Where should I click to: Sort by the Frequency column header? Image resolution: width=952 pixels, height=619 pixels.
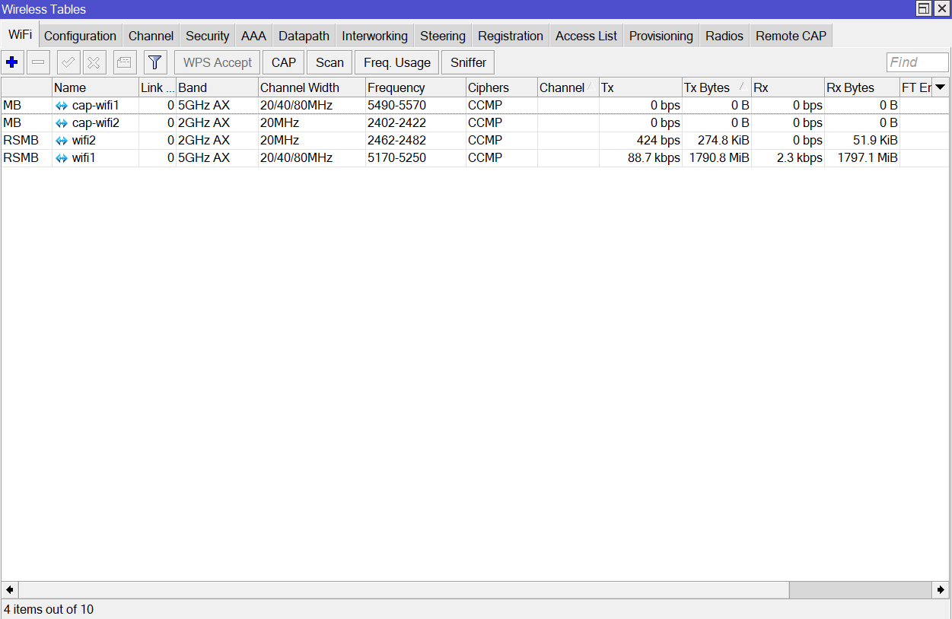[x=416, y=87]
